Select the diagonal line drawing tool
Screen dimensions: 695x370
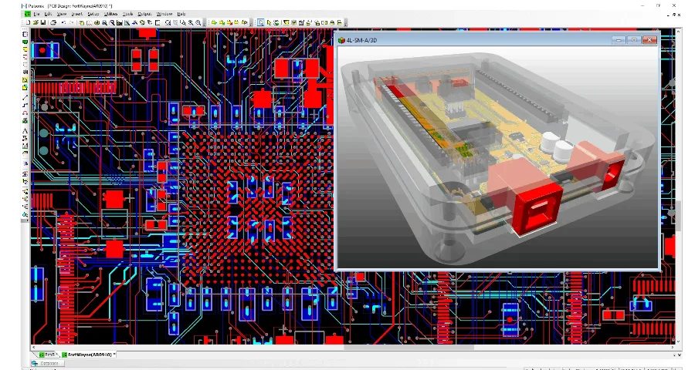point(25,97)
